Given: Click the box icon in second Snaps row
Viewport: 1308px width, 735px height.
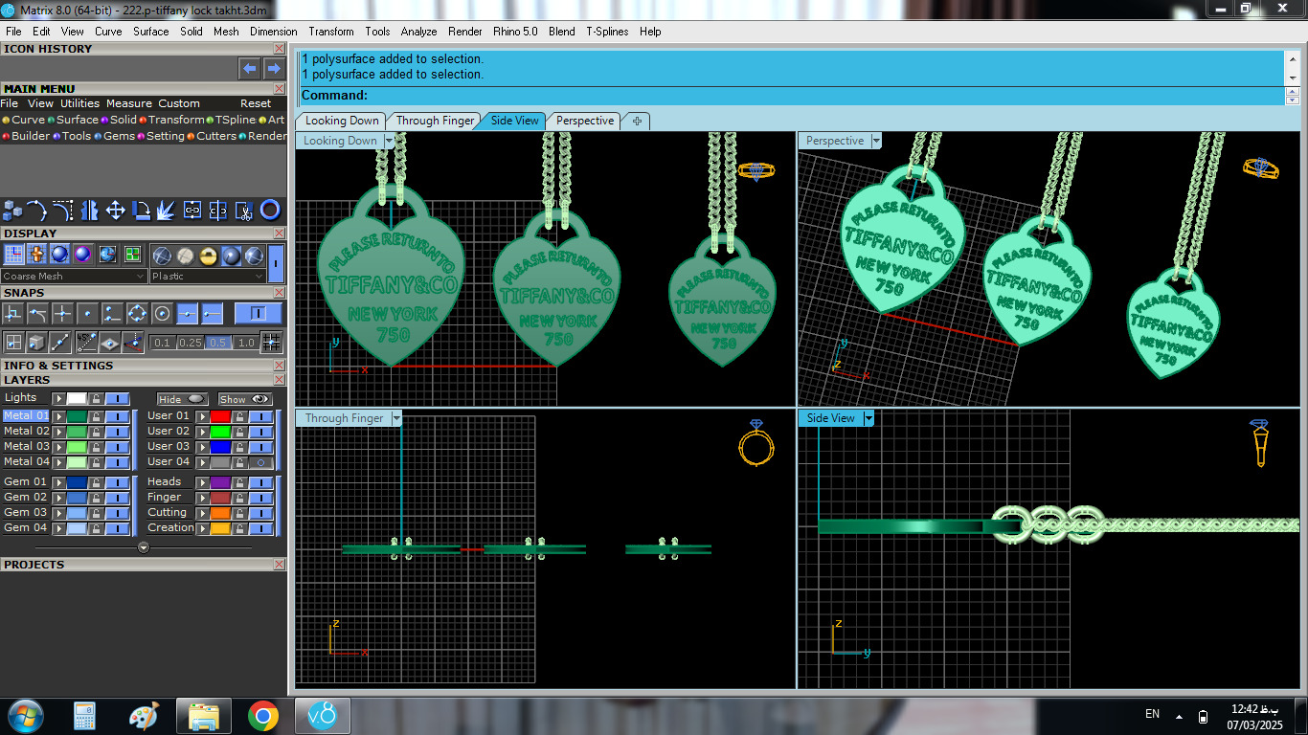Looking at the screenshot, I should [x=36, y=342].
